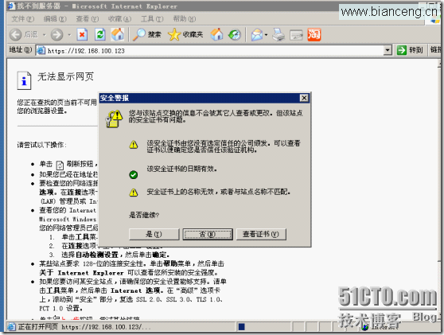Click the Back arrow toolbar icon

16,35
